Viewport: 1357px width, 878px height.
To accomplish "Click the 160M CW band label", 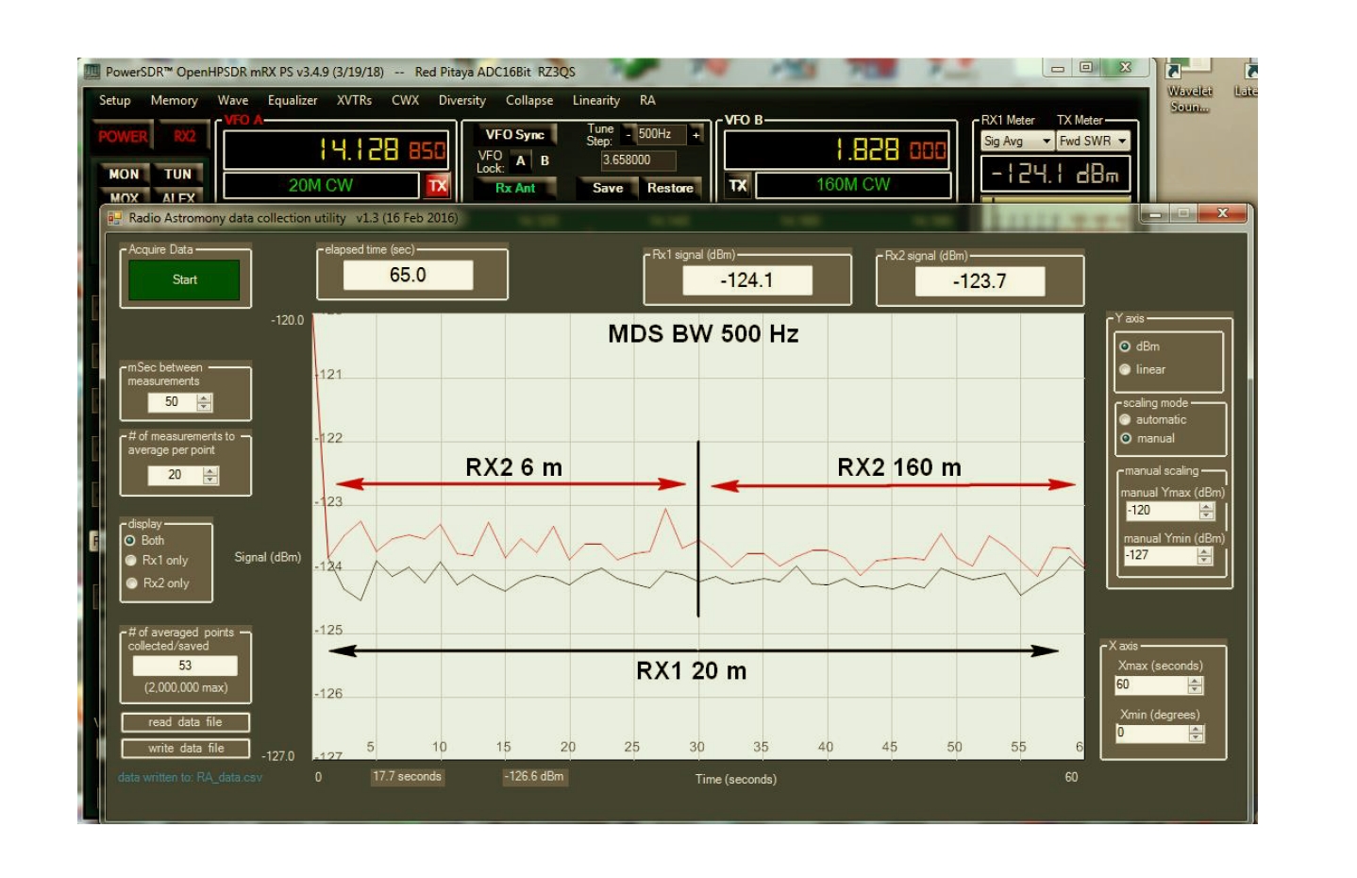I will coord(853,184).
